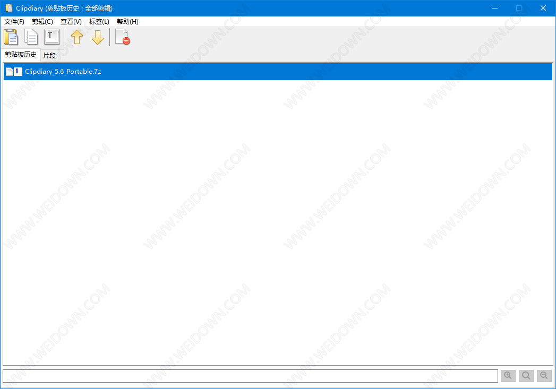This screenshot has width=556, height=389.
Task: Click document icon of Clipdiary_5.6_Portable.7z row
Action: (x=9, y=72)
